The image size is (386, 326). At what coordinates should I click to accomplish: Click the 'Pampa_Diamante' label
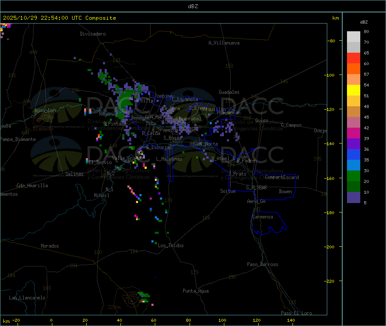click(x=18, y=139)
